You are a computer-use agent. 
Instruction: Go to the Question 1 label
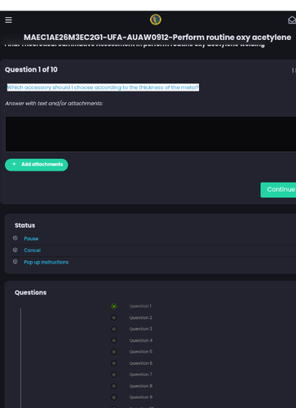click(140, 306)
